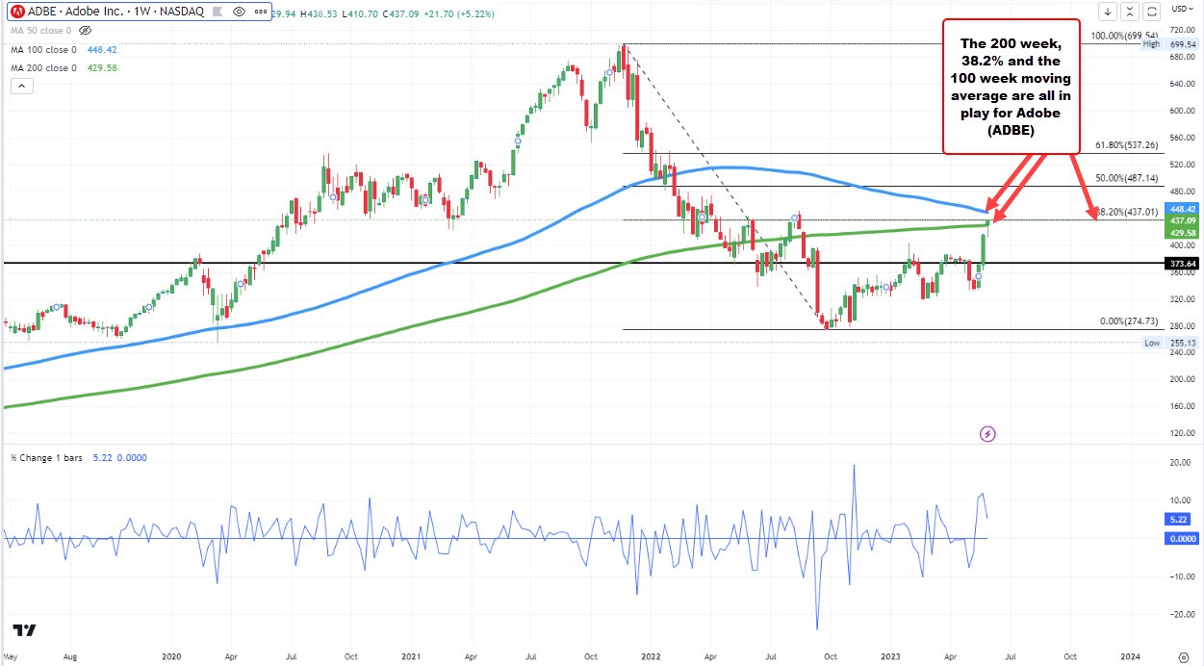Click the green 437.09 current price label
Viewport: 1204px width, 666px height.
[1183, 220]
